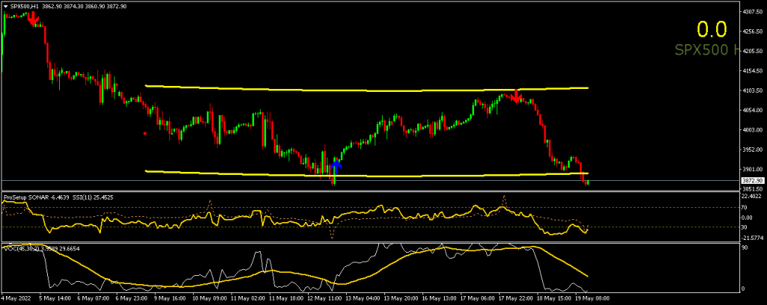Click the ProSetup SONAR indicator label
The height and width of the screenshot is (305, 767).
pos(27,198)
